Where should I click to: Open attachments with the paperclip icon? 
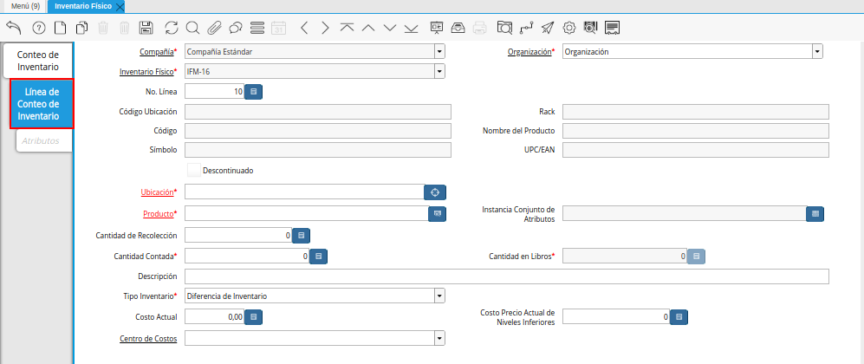click(x=213, y=28)
